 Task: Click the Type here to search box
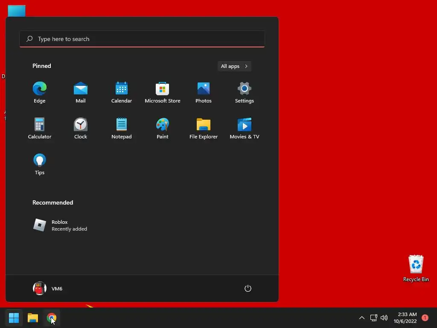click(x=142, y=39)
